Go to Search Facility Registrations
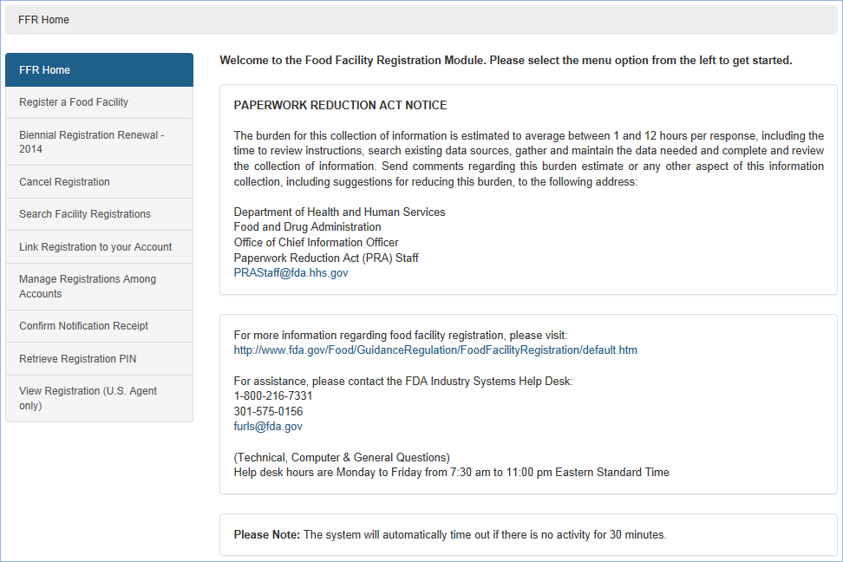 (x=99, y=214)
